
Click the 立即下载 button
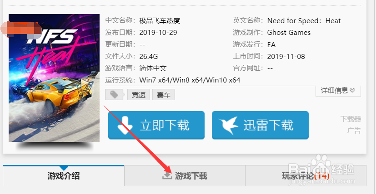156,125
